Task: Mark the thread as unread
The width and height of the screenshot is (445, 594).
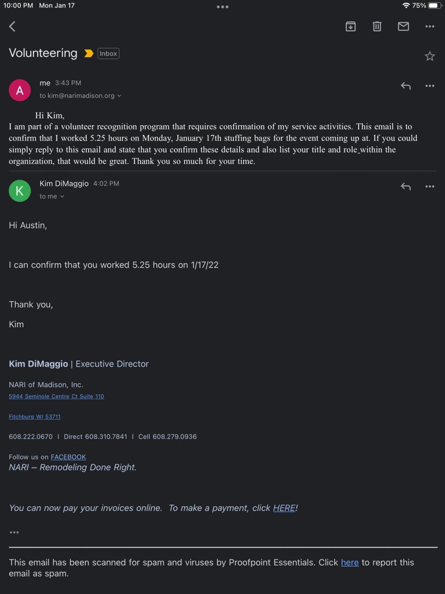Action: click(x=403, y=26)
